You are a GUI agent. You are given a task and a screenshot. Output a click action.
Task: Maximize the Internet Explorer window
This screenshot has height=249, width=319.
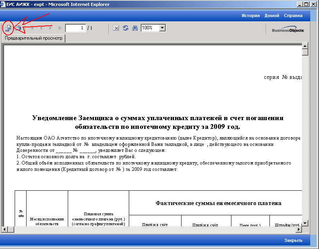306,4
